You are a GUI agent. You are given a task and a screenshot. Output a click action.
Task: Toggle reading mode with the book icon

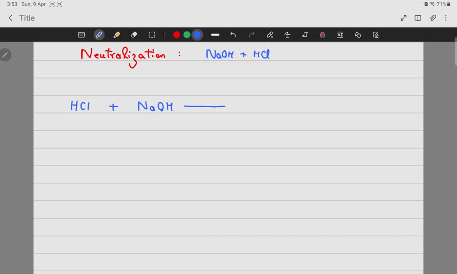click(x=417, y=18)
